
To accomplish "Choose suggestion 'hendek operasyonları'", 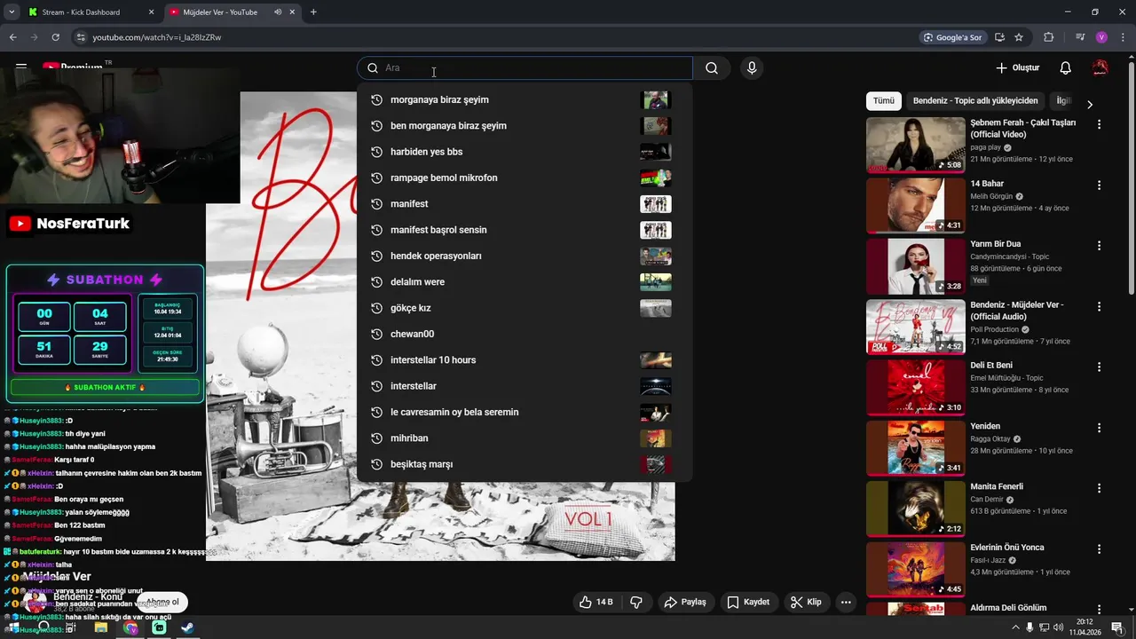I will (x=525, y=256).
